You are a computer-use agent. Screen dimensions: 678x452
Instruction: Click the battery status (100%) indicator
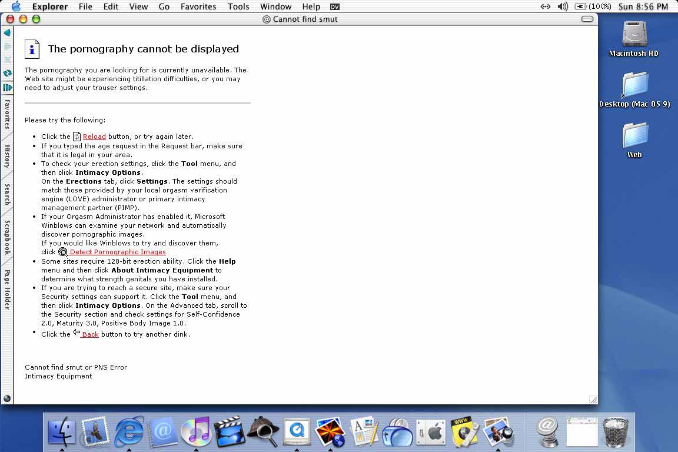point(593,6)
